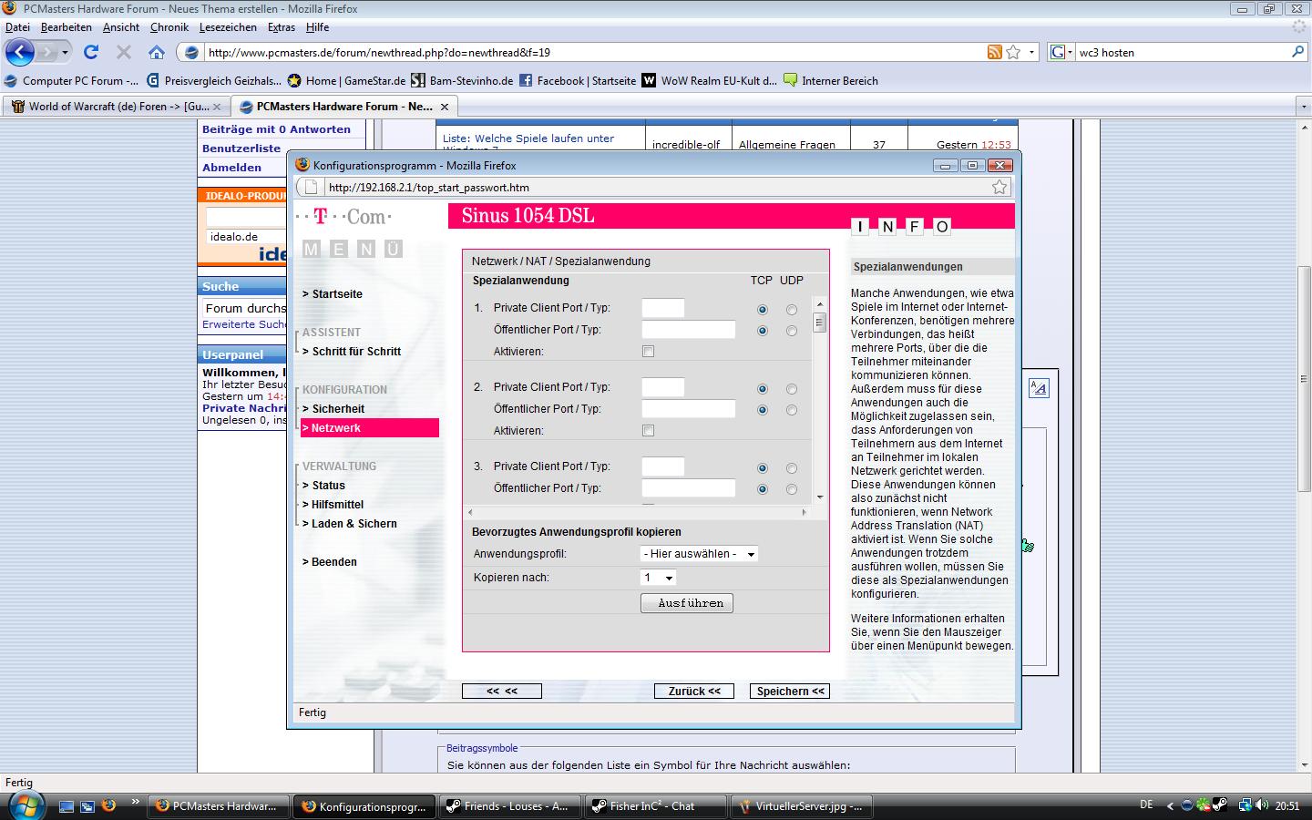The height and width of the screenshot is (820, 1312).
Task: Open the Preisvergleich Geizhals bookmark
Action: pos(214,80)
